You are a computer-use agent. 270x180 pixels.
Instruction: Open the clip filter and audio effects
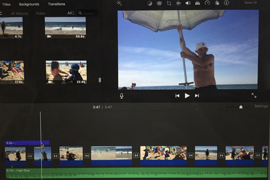pyautogui.click(x=217, y=3)
